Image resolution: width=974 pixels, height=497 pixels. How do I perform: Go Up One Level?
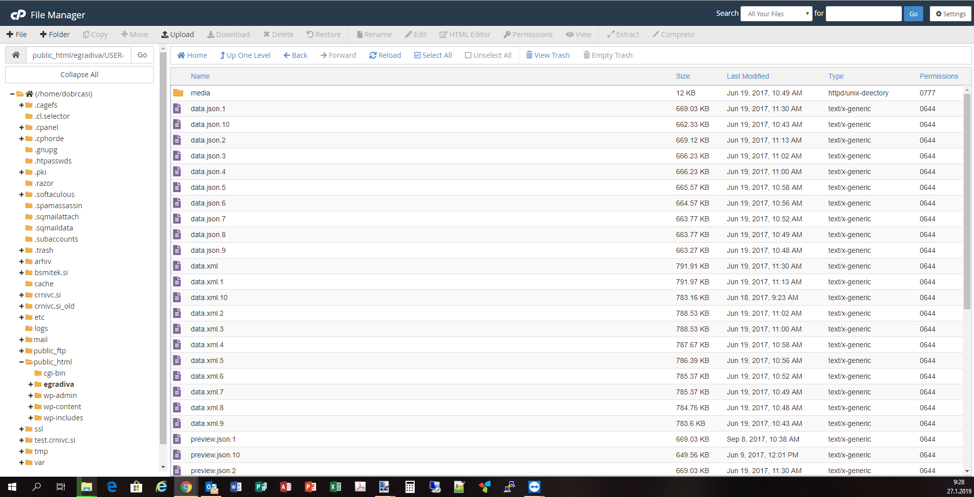pos(245,55)
